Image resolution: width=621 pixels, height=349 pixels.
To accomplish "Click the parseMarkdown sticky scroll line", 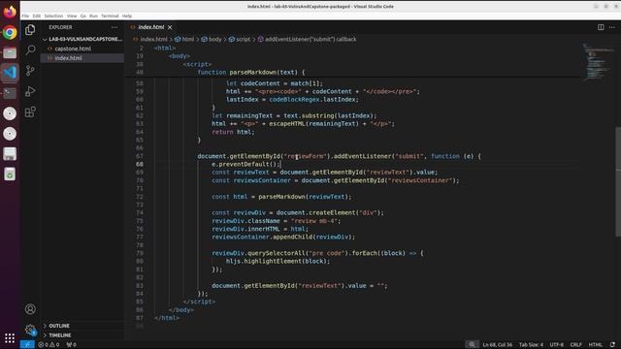I will 251,73.
